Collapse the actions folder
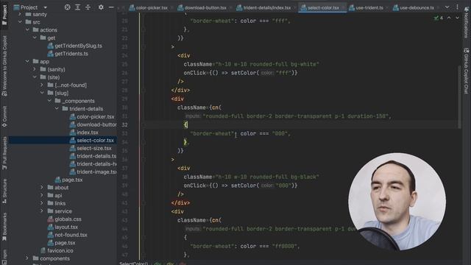 [27, 29]
